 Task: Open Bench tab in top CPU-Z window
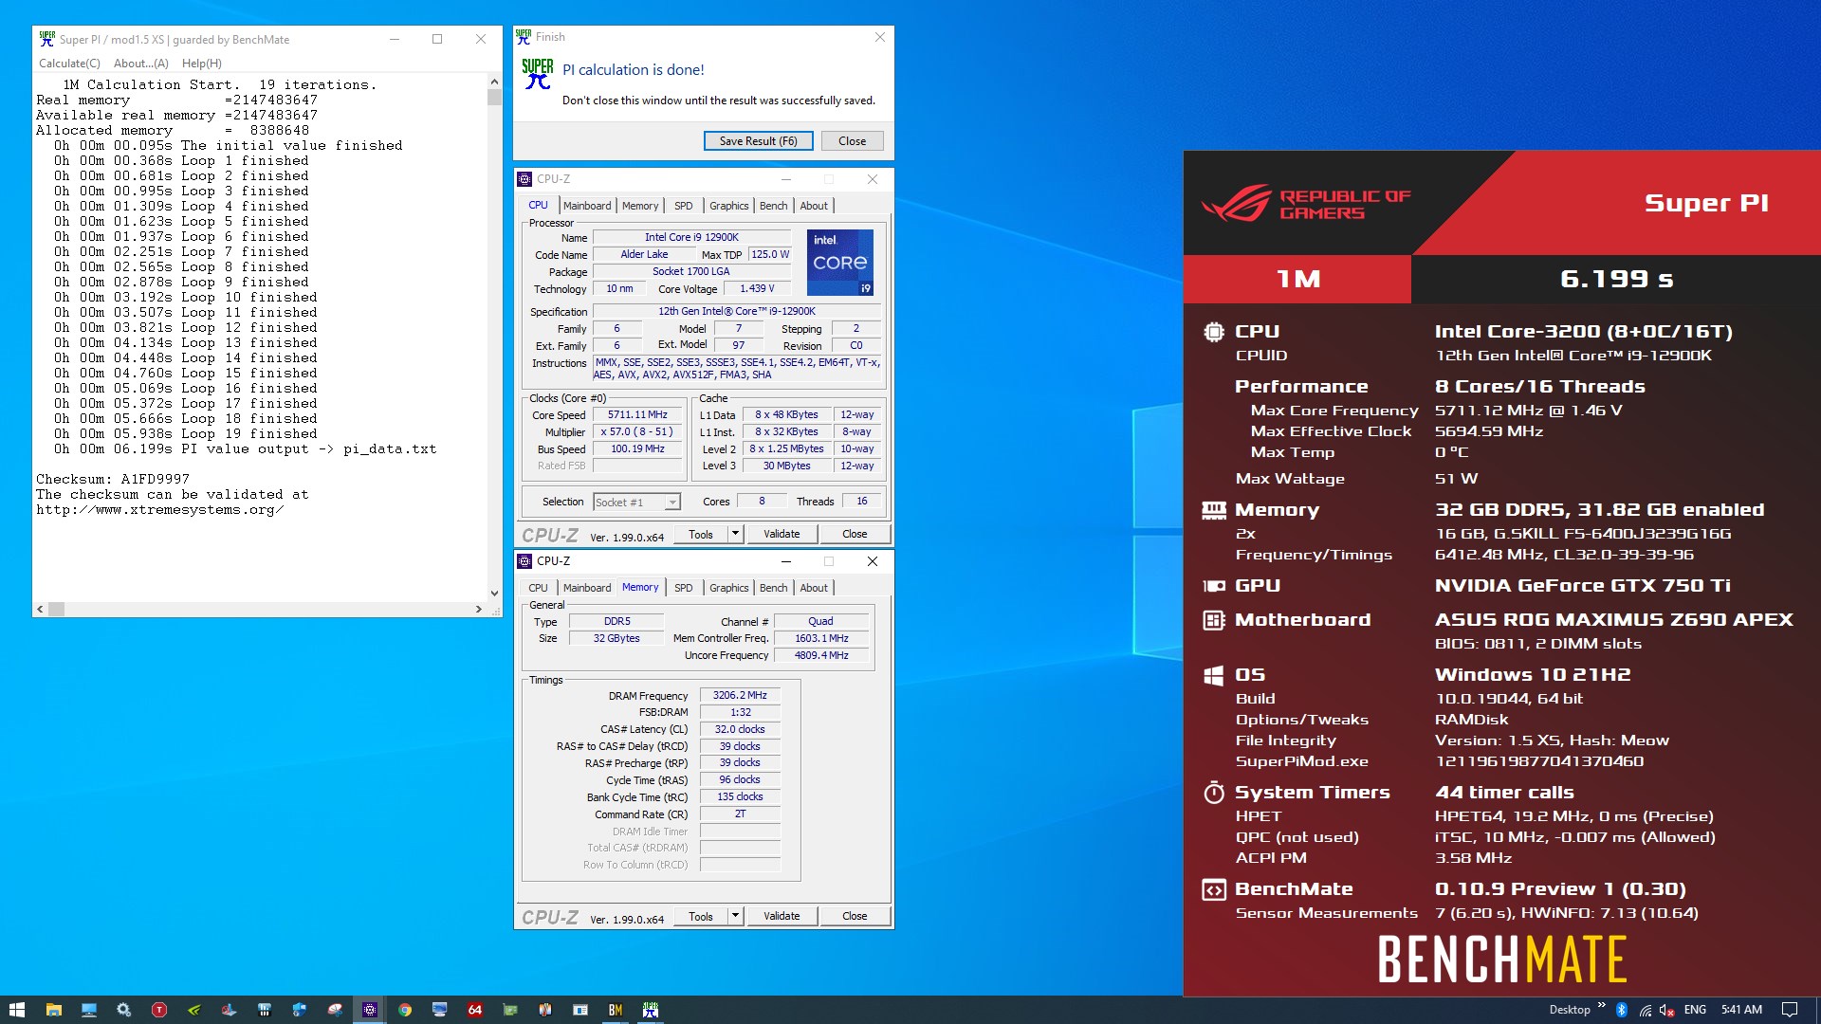[x=774, y=206]
